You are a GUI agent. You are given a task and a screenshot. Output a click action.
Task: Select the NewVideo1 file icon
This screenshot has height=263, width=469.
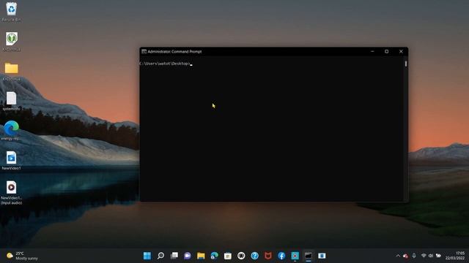(x=12, y=160)
